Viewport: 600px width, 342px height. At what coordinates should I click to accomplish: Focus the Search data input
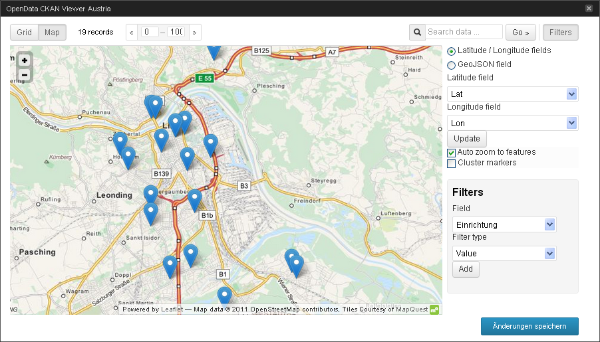pos(464,32)
